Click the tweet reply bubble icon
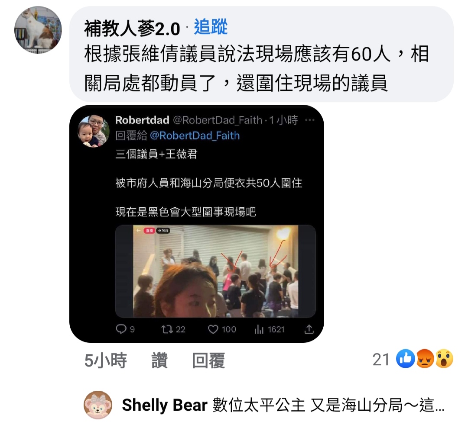 point(121,329)
